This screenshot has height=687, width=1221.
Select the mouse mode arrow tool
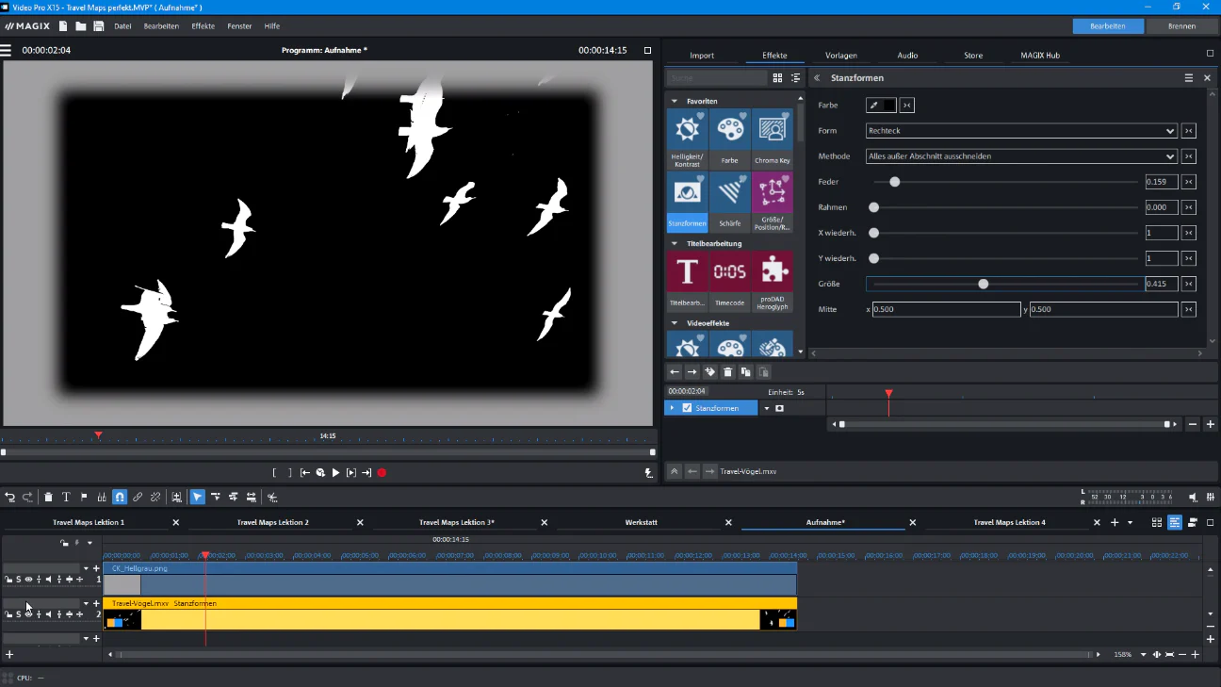click(x=197, y=497)
